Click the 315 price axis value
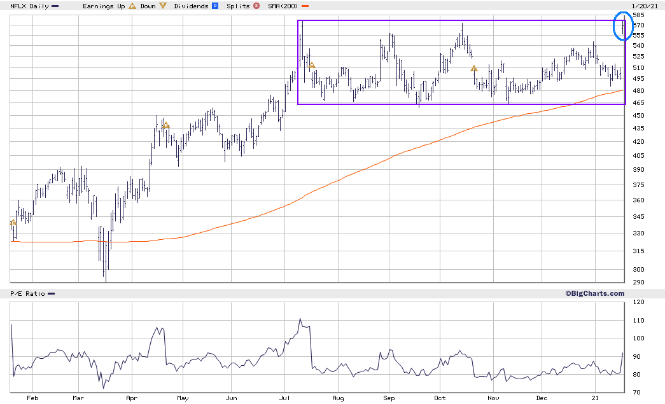The image size is (665, 404). pyautogui.click(x=639, y=251)
